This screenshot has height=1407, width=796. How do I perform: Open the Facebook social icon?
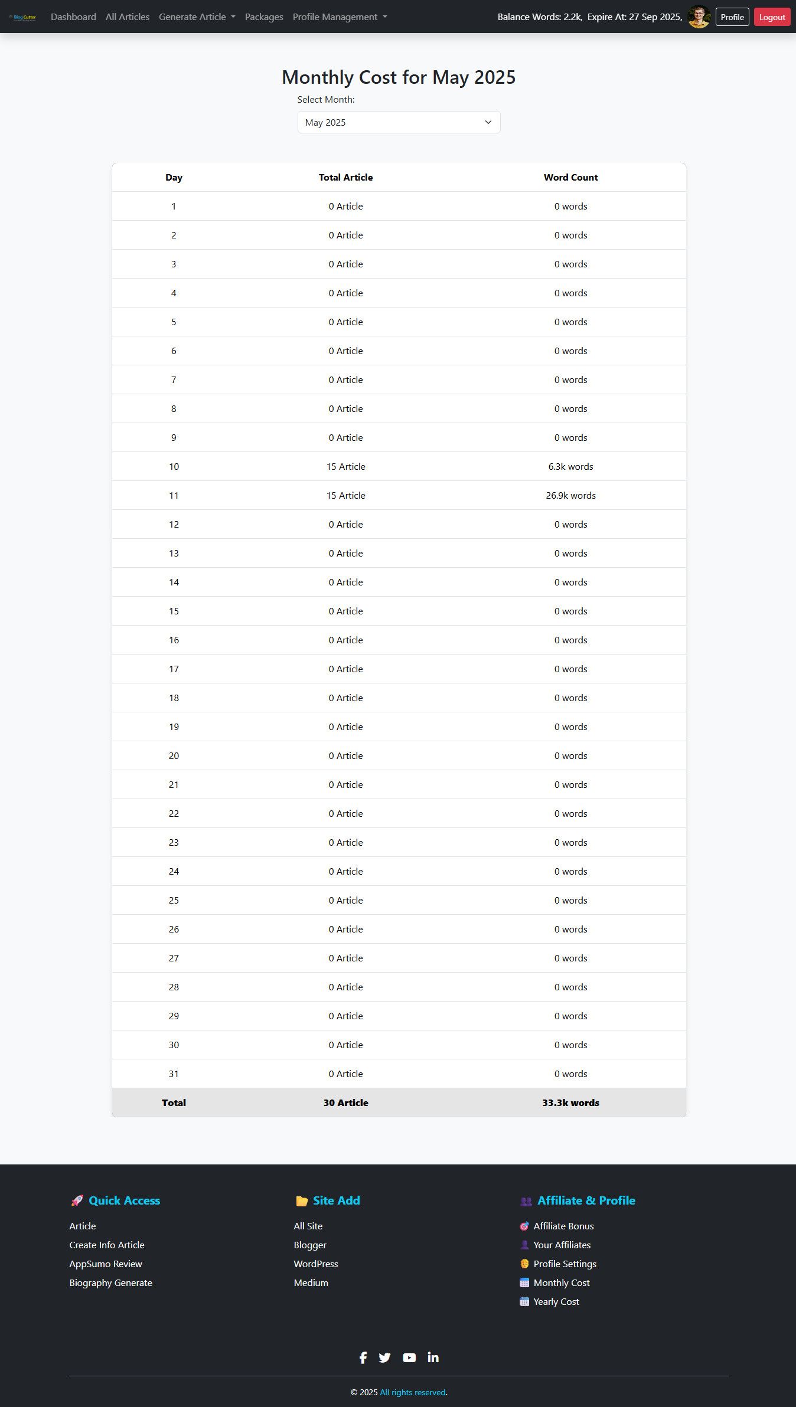[x=363, y=1357]
